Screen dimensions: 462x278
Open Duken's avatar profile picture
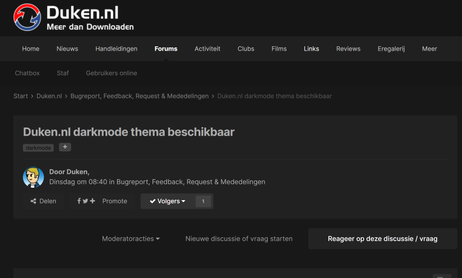(x=33, y=177)
